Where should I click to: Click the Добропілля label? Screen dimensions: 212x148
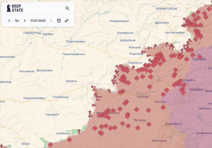[128, 40]
